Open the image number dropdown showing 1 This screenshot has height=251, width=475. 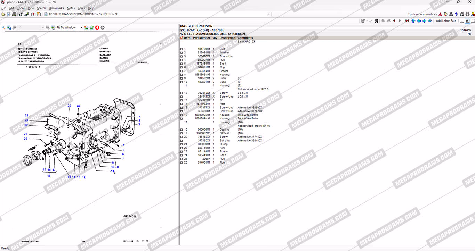pos(43,27)
